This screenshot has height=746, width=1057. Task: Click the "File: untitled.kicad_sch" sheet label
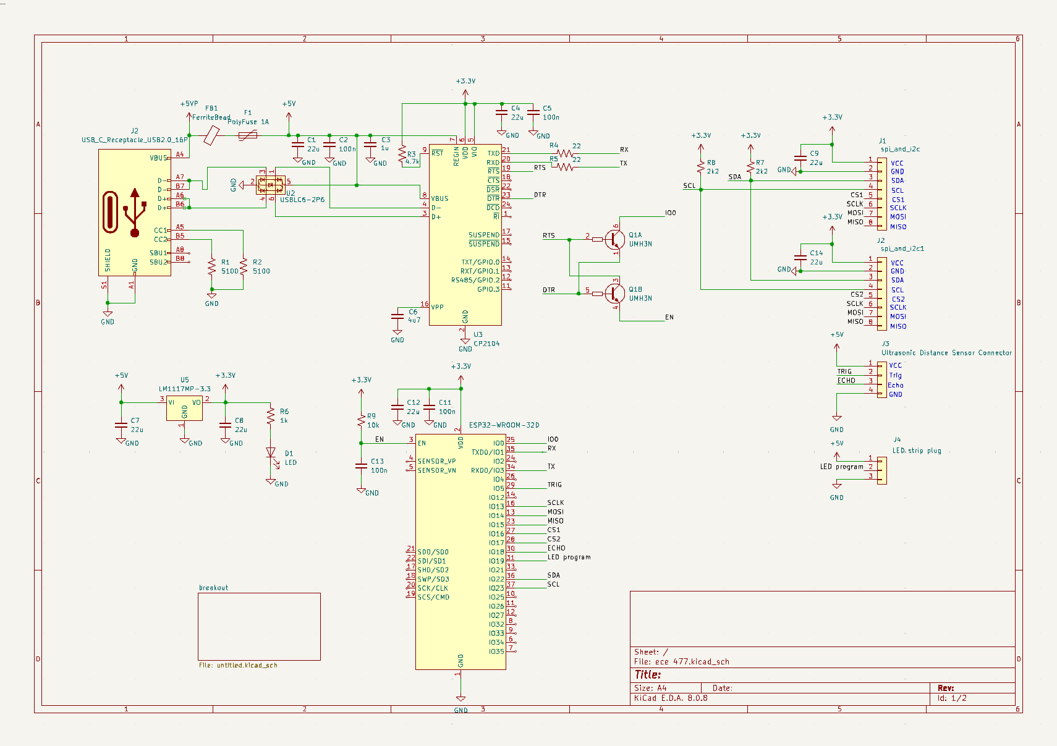[238, 666]
